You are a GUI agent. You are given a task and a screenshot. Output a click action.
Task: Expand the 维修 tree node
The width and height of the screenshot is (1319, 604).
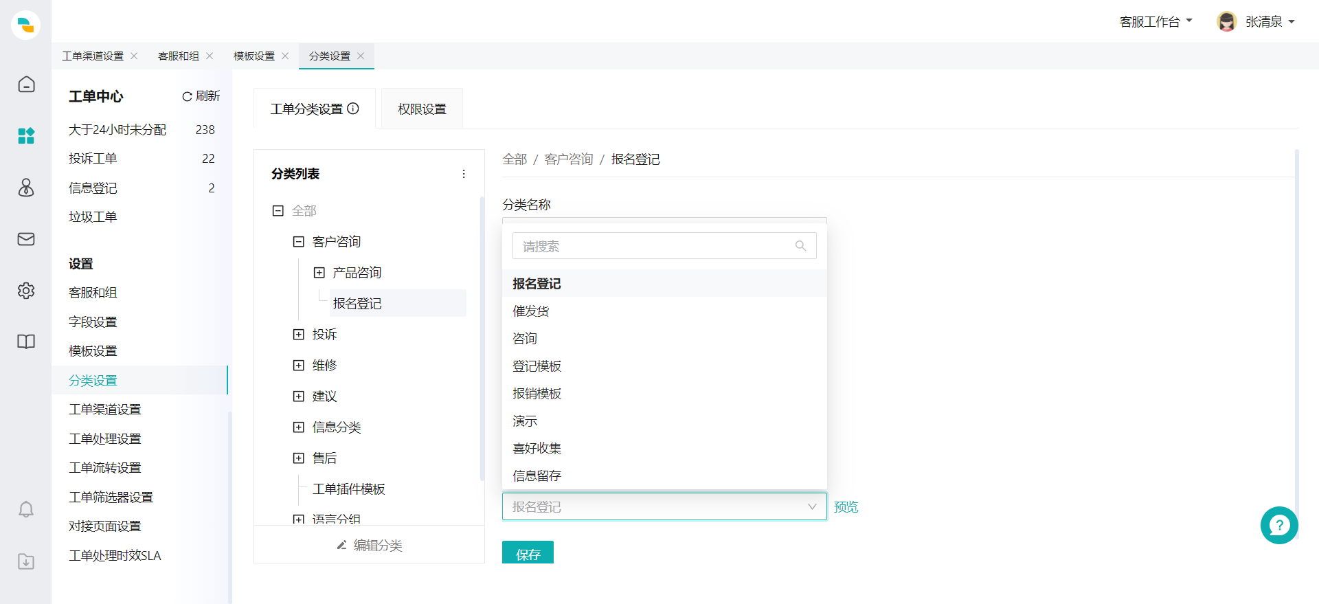[x=299, y=366]
